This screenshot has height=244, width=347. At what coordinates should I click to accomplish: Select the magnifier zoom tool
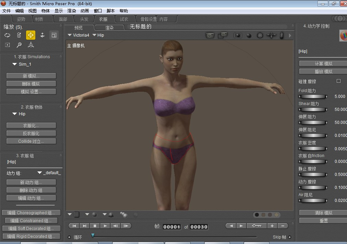(19, 45)
